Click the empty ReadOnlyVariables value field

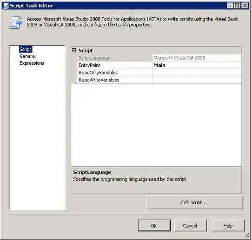[197, 73]
